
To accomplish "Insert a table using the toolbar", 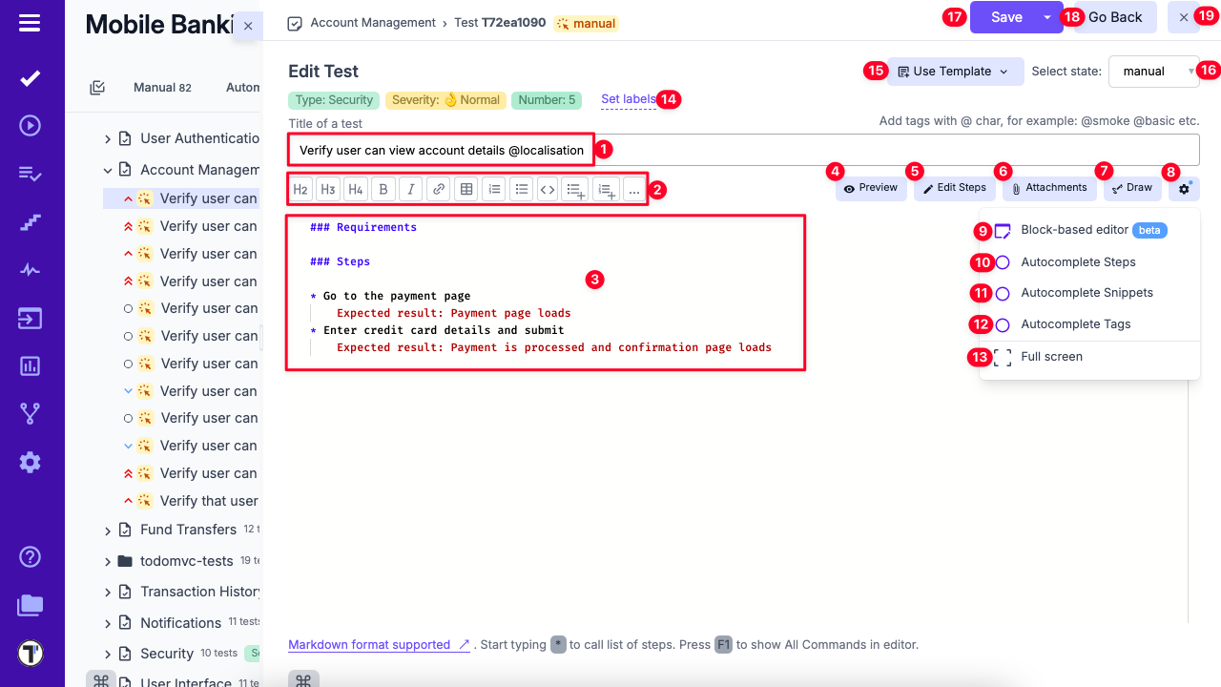I will (x=466, y=190).
